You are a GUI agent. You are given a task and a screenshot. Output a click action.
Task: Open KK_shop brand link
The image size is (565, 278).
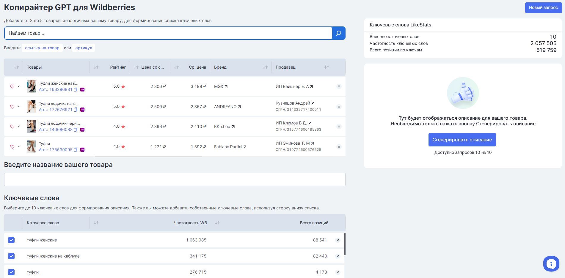click(x=224, y=127)
